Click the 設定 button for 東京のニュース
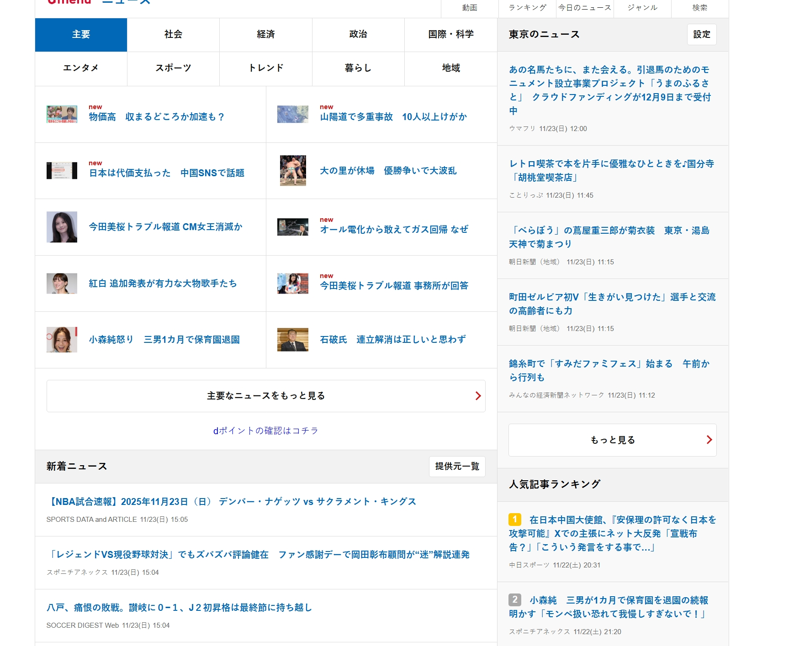 pos(702,34)
